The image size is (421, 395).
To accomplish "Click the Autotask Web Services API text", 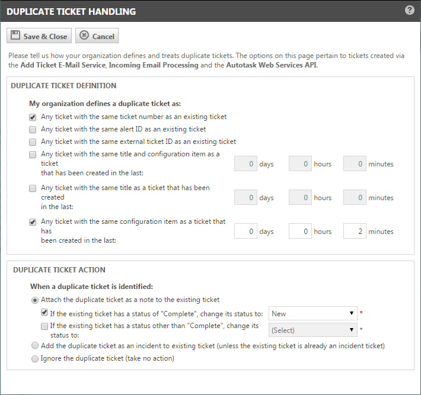I will (272, 65).
